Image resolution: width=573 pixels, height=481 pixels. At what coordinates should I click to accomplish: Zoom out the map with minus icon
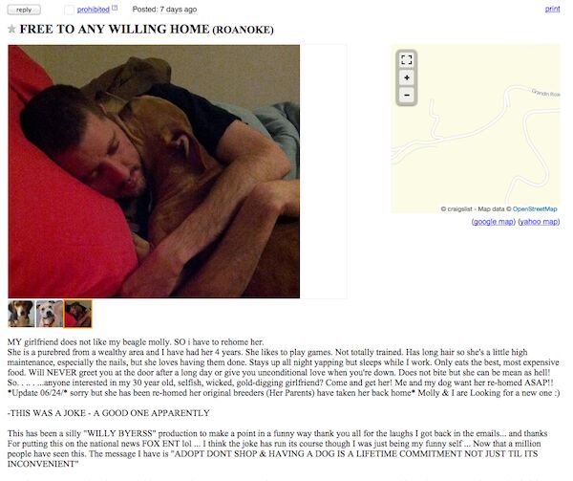407,96
